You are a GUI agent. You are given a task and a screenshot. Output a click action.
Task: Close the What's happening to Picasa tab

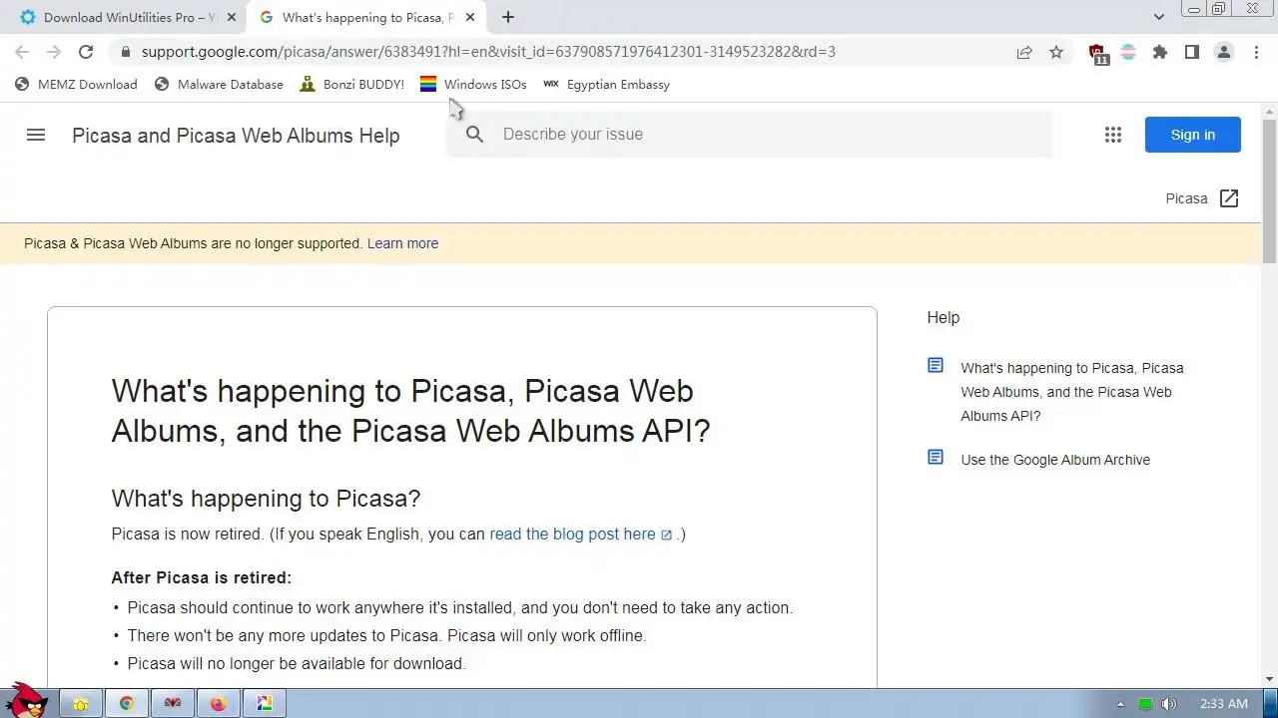click(x=470, y=17)
